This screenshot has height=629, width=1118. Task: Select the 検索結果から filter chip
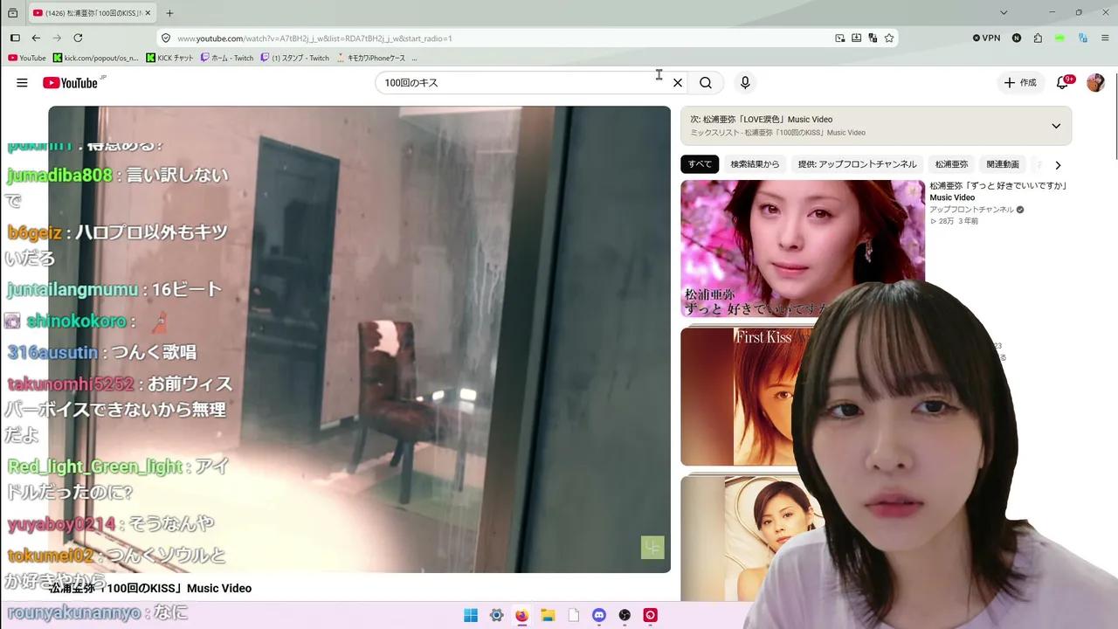pos(755,164)
